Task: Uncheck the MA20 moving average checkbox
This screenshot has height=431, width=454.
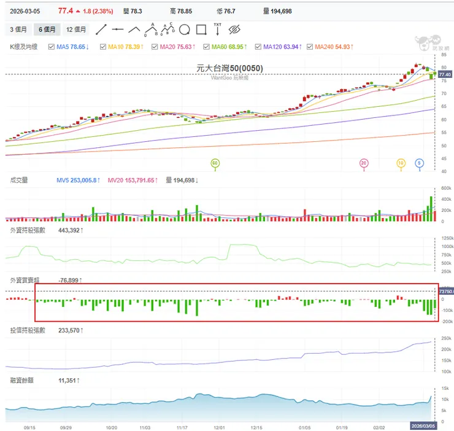Action: coord(155,47)
